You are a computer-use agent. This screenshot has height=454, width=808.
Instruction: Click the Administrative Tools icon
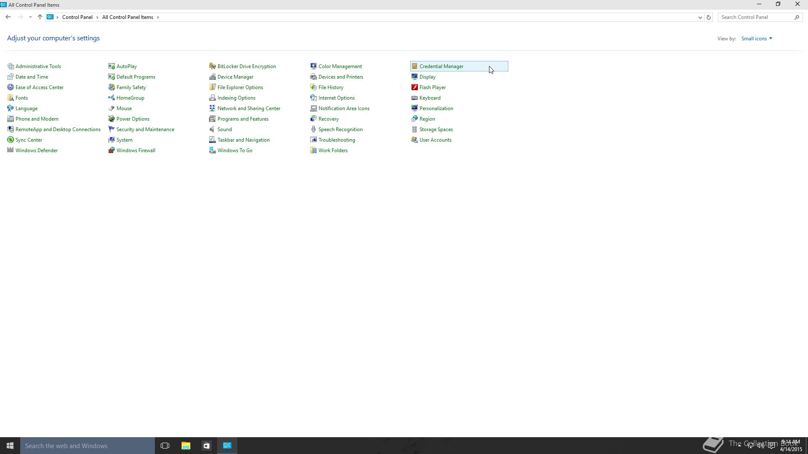click(11, 66)
